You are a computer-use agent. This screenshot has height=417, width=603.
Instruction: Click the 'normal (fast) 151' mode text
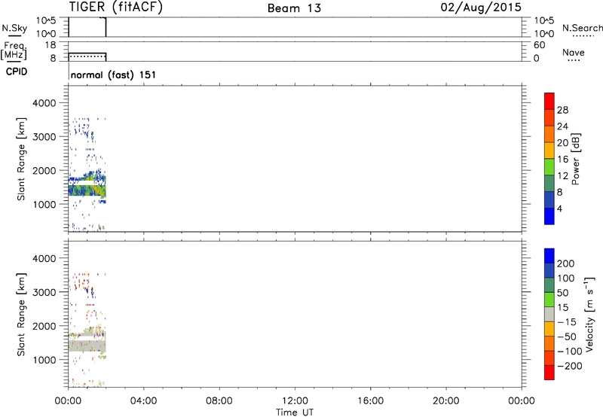coord(114,75)
